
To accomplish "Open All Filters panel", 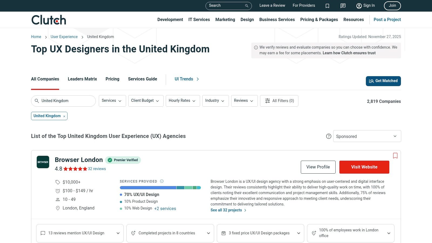I will coord(279,101).
